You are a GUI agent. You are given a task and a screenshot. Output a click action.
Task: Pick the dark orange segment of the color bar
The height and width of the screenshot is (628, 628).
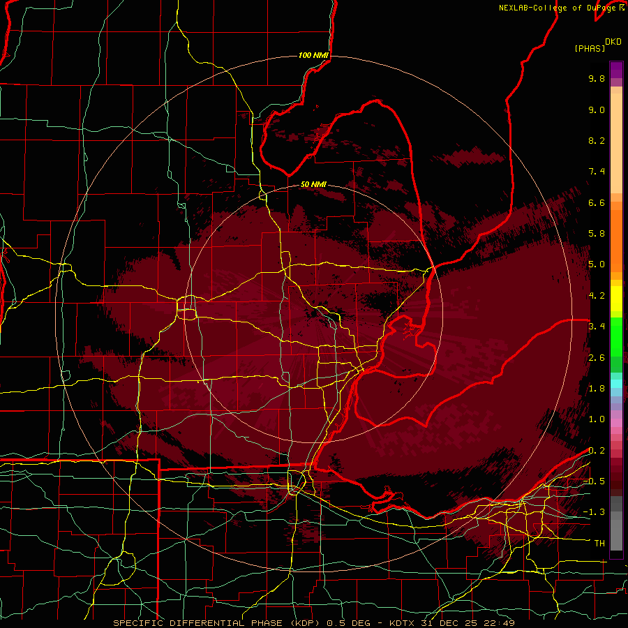pos(616,241)
